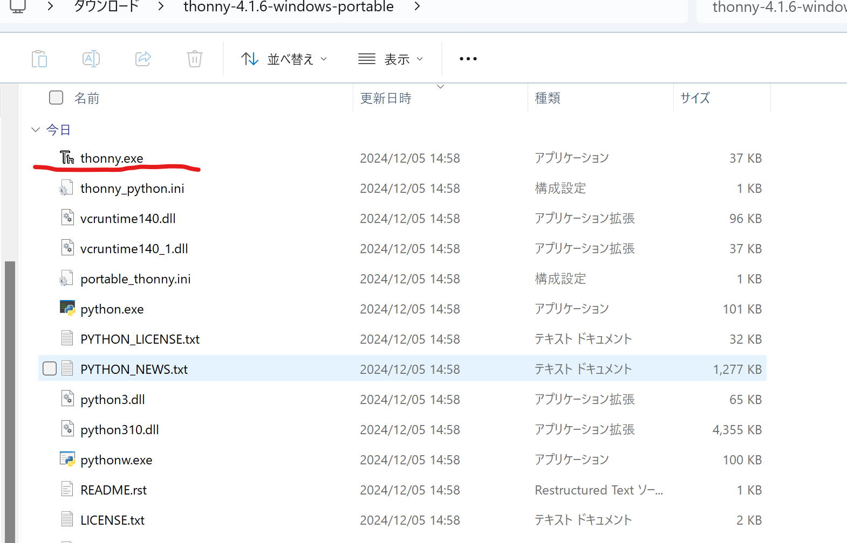Click the Paste toolbar icon

(x=39, y=59)
